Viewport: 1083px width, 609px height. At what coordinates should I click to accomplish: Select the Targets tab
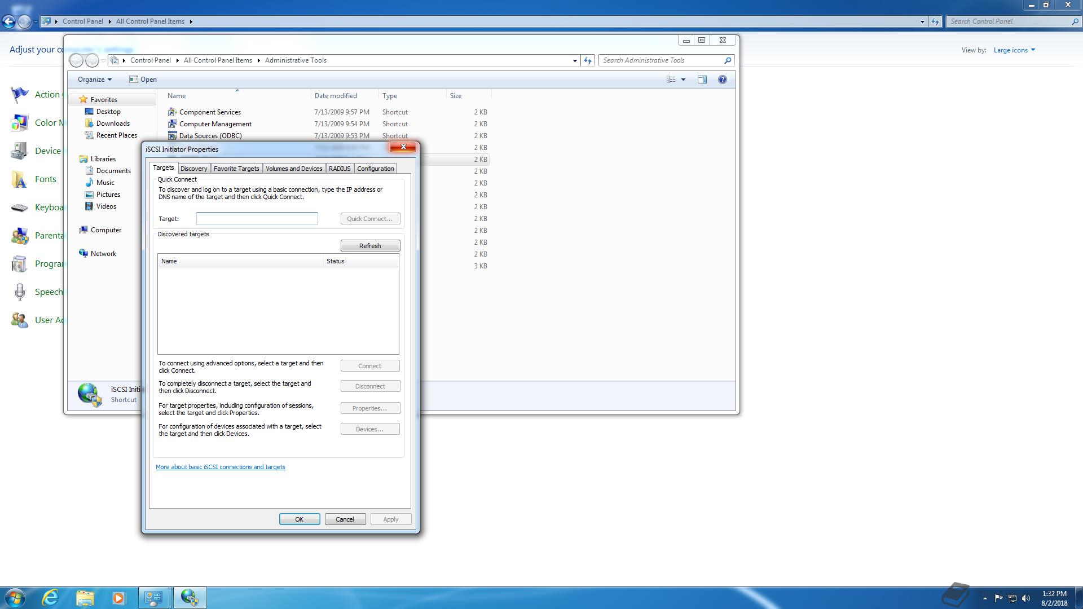click(164, 167)
